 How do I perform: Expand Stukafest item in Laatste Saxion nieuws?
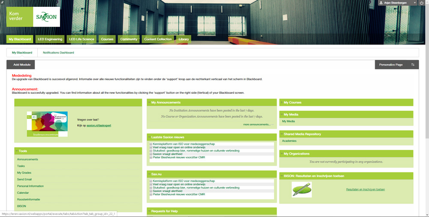[151, 151]
